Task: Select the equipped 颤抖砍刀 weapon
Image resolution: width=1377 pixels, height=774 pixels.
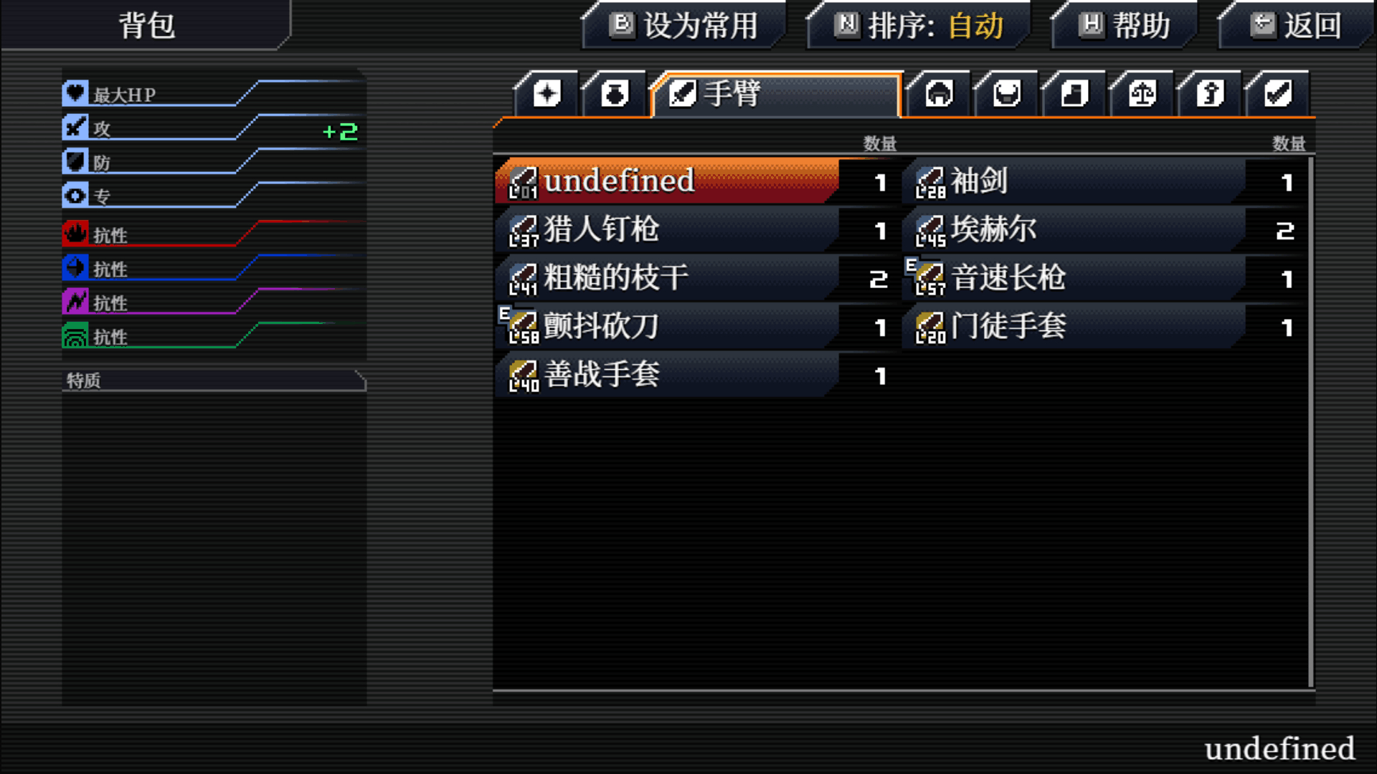Action: tap(696, 326)
